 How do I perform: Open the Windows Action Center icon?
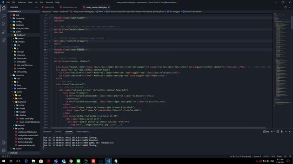[x=288, y=161]
